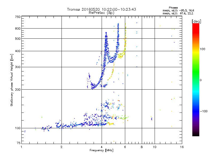The width and height of the screenshot is (214, 160).
Task: Click the 'mean, sd,O: -95.3, 16.6' text
Action: tap(178, 10)
